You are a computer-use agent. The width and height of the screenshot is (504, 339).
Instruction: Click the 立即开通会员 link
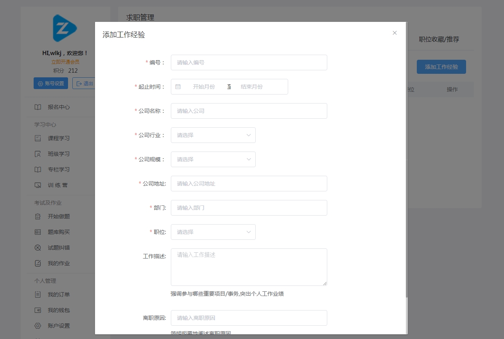click(x=65, y=62)
